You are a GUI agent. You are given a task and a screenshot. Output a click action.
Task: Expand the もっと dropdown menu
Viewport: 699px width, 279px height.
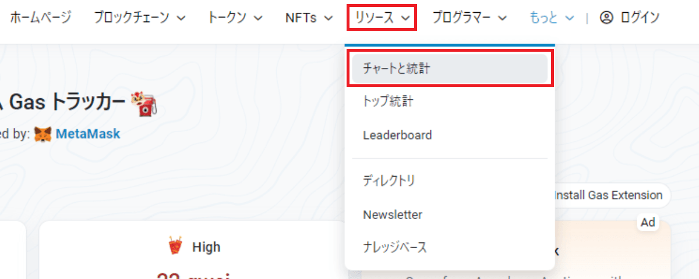click(x=552, y=17)
